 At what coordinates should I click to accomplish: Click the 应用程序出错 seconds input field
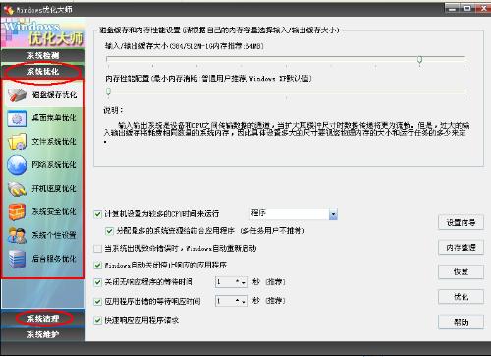[225, 301]
